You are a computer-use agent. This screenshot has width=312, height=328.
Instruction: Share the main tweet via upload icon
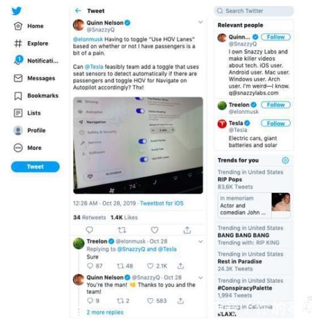click(187, 230)
